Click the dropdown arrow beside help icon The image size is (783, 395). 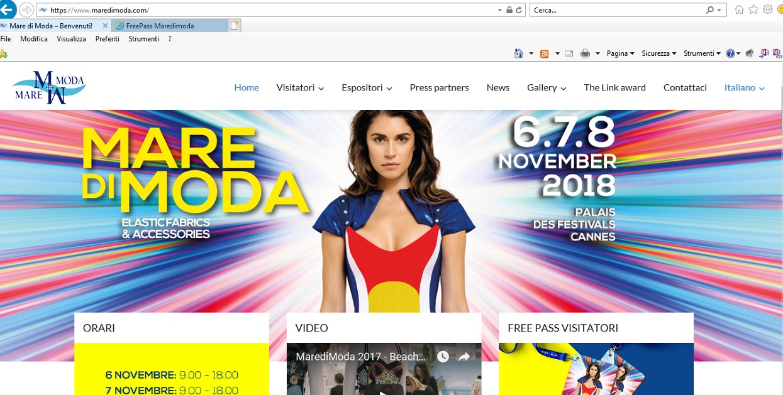tap(738, 53)
